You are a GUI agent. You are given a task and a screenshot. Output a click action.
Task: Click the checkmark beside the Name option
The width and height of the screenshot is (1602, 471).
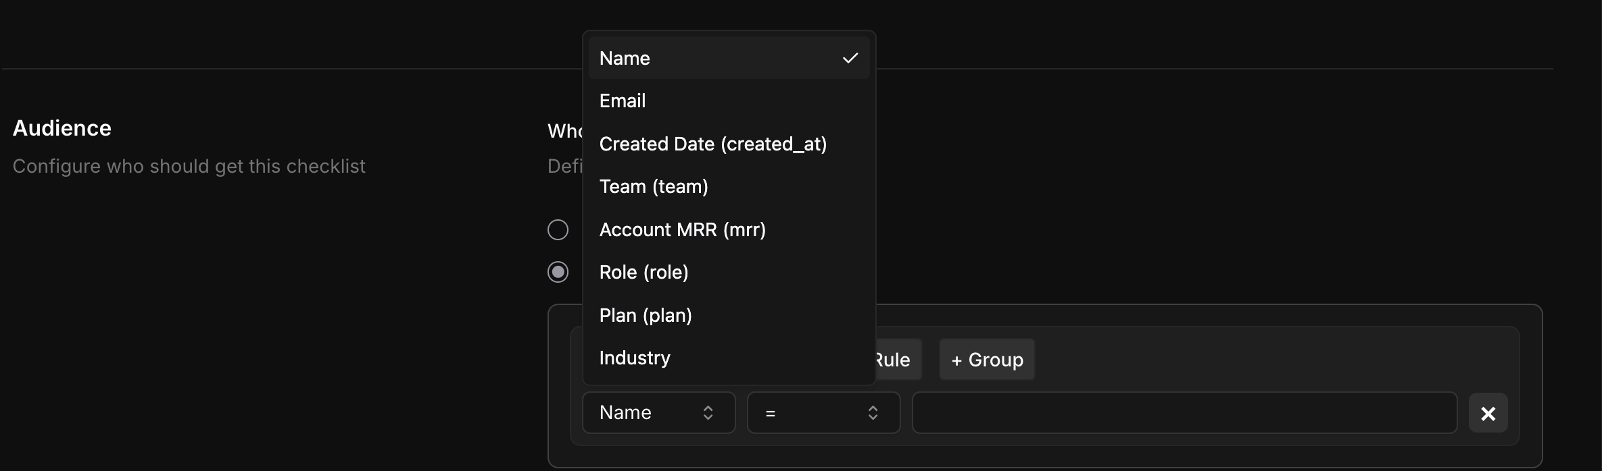pyautogui.click(x=850, y=59)
